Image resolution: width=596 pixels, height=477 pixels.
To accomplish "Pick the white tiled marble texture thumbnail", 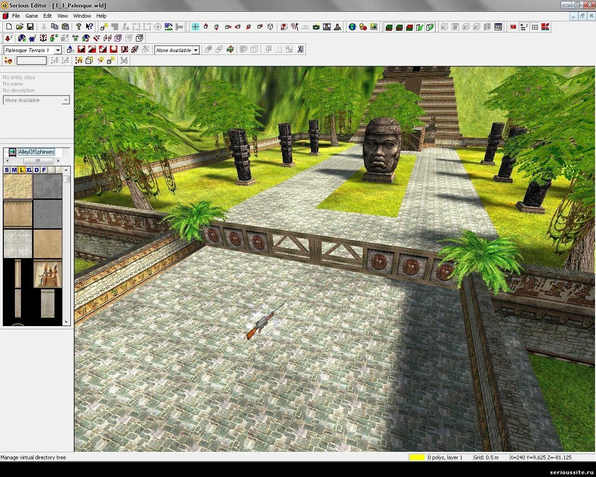I will (x=18, y=243).
